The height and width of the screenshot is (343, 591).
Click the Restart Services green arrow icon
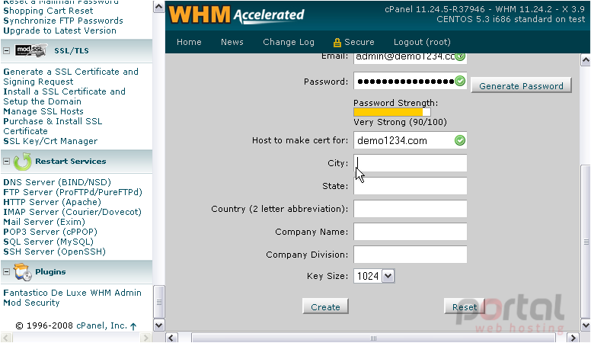click(x=23, y=162)
